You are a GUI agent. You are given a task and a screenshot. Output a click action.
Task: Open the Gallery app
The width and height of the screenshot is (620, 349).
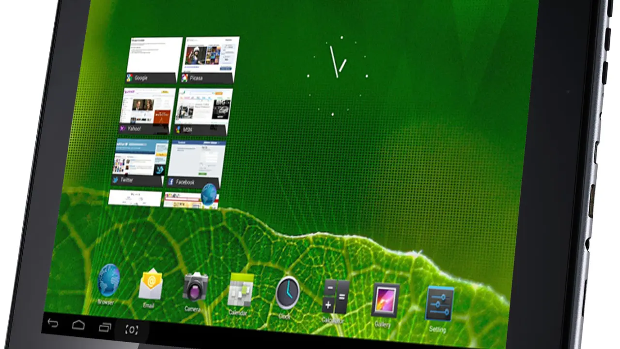tap(385, 301)
